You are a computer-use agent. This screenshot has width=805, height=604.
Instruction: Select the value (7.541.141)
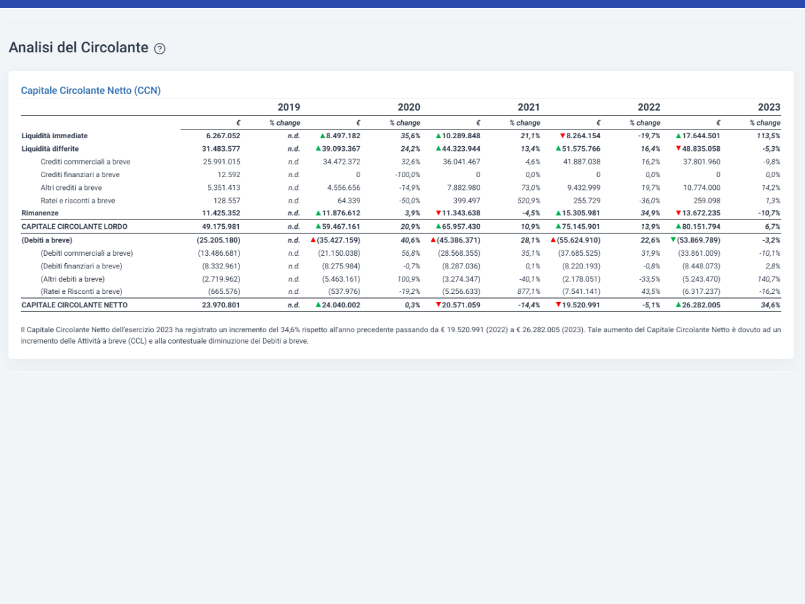(x=582, y=291)
